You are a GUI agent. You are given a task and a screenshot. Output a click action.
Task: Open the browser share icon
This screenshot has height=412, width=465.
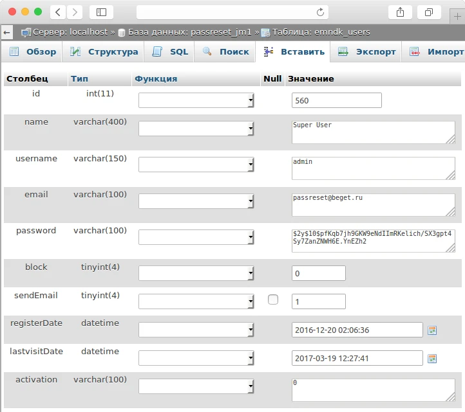400,12
